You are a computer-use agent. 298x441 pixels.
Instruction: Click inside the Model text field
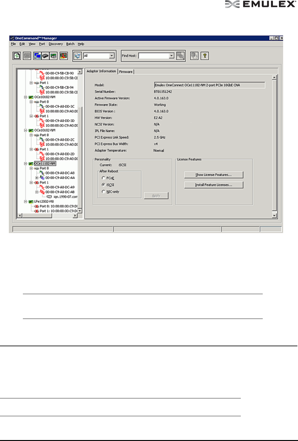pos(209,85)
